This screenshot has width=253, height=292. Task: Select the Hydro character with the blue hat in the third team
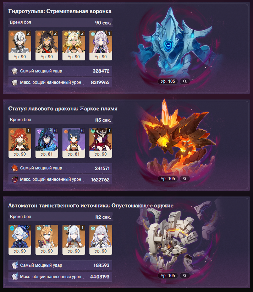click(20, 240)
